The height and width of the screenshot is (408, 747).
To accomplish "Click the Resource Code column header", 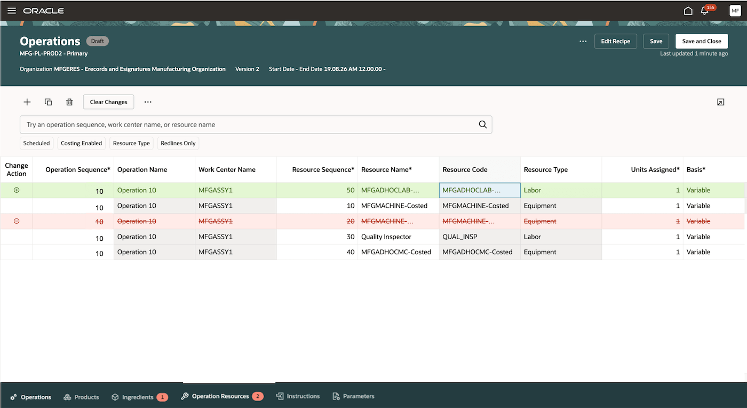I will click(480, 169).
